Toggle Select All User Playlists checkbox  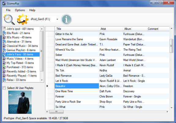[4, 88]
